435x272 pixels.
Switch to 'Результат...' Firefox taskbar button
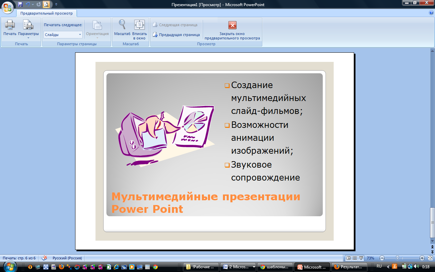[x=349, y=267]
